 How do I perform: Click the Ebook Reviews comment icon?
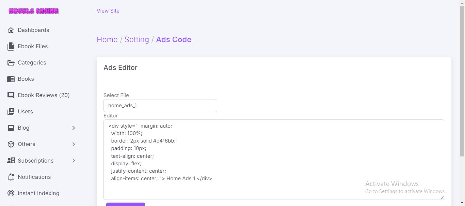tap(11, 95)
